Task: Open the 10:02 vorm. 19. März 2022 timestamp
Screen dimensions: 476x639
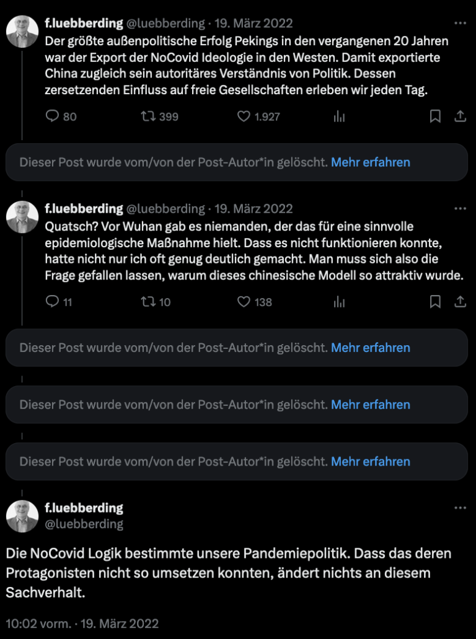Action: pos(82,623)
